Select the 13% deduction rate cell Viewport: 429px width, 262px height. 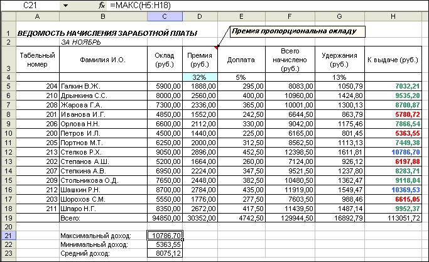pyautogui.click(x=339, y=77)
